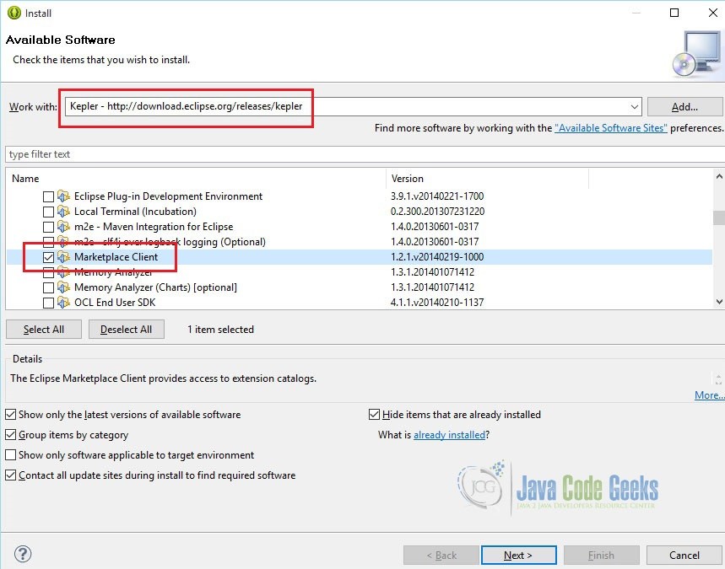Click version 0.2.300.201307231220
Viewport: 725px width, 569px height.
(x=437, y=212)
